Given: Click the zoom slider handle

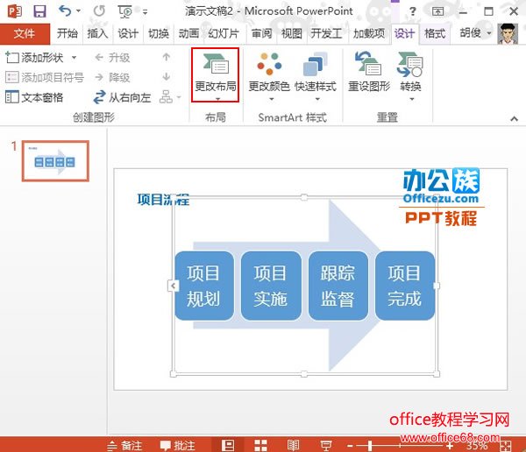Looking at the screenshot, I should [x=370, y=446].
